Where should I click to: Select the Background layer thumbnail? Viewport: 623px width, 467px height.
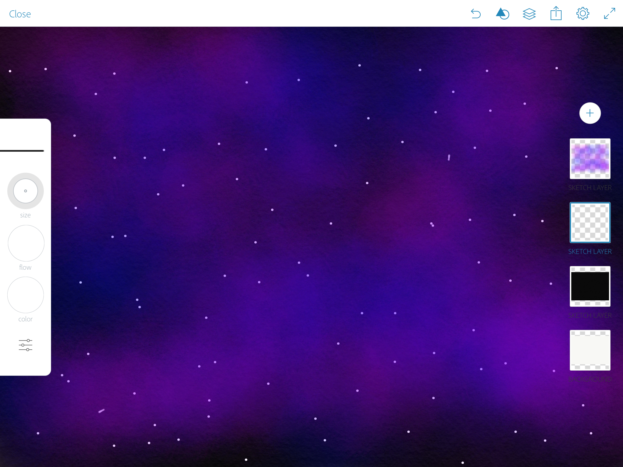coord(590,350)
